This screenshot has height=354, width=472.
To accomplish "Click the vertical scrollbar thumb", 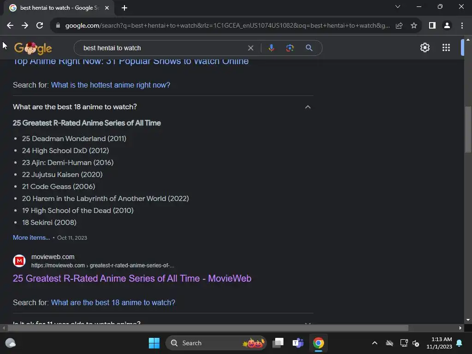I will tap(468, 130).
